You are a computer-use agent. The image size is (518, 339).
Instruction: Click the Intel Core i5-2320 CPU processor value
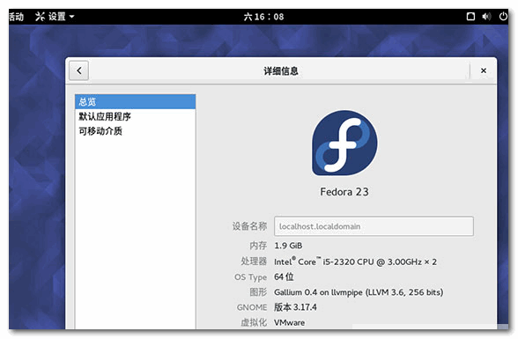355,262
